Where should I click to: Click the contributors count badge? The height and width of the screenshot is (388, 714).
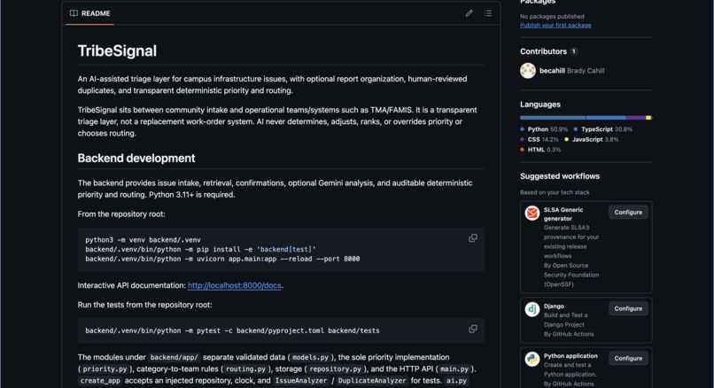click(574, 51)
